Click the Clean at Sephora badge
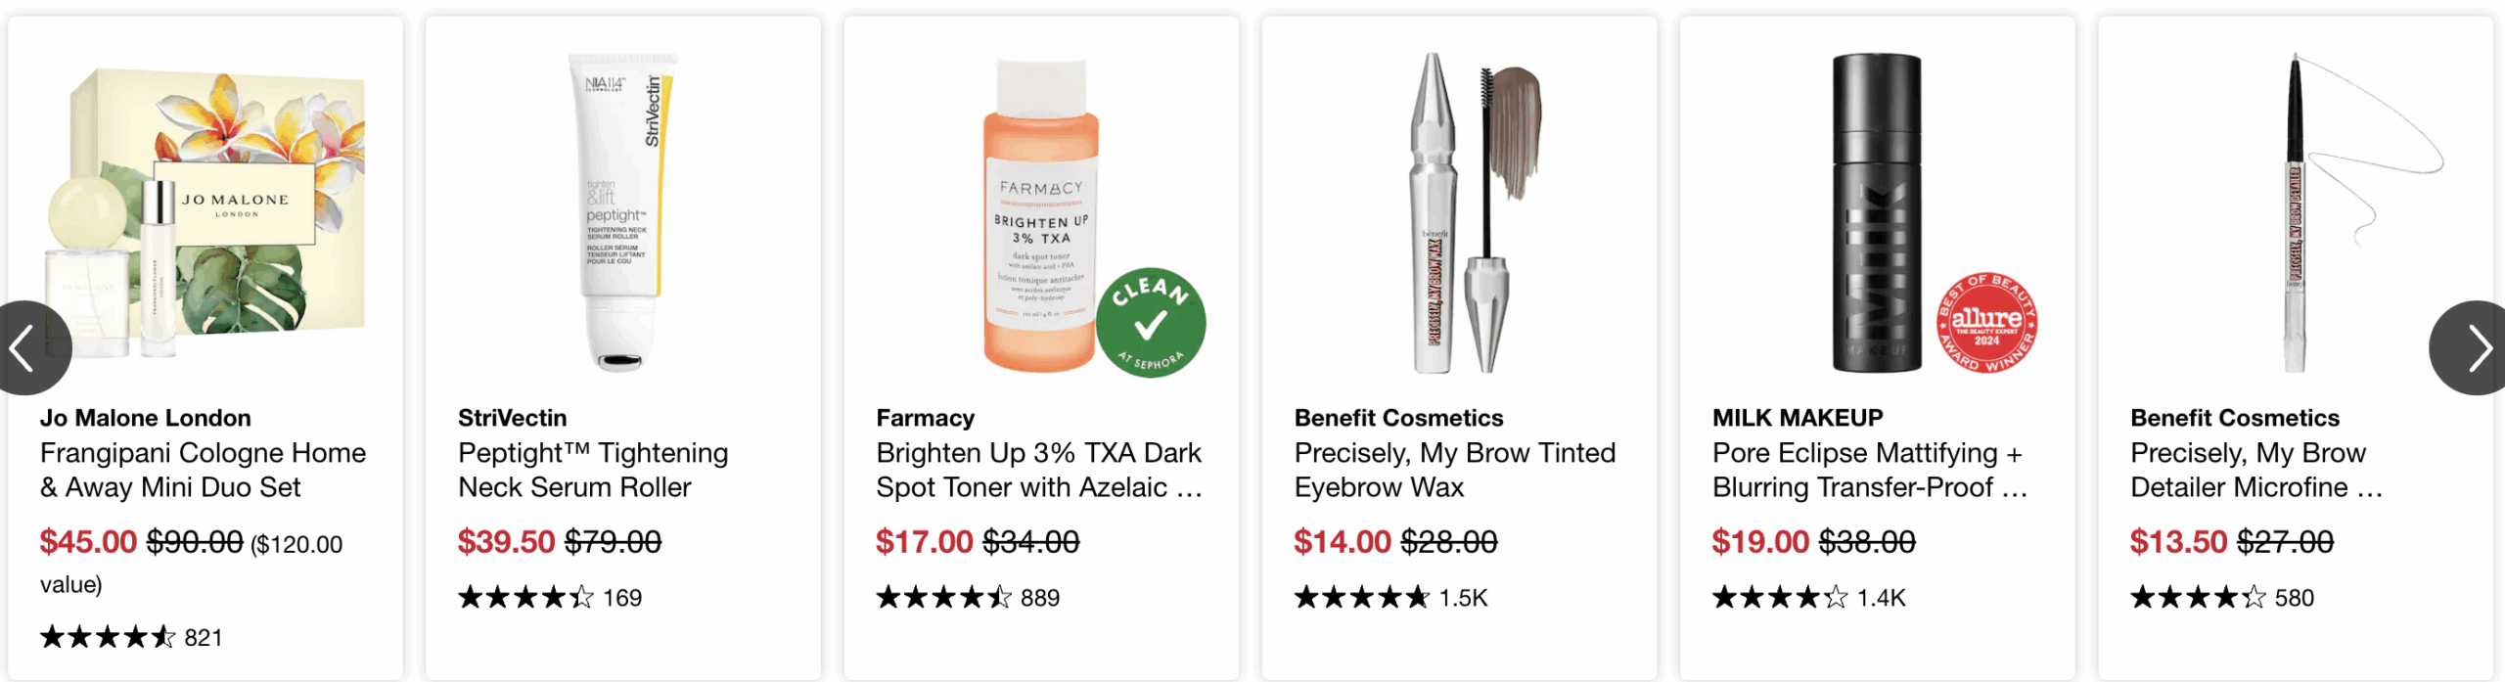 (x=1151, y=322)
